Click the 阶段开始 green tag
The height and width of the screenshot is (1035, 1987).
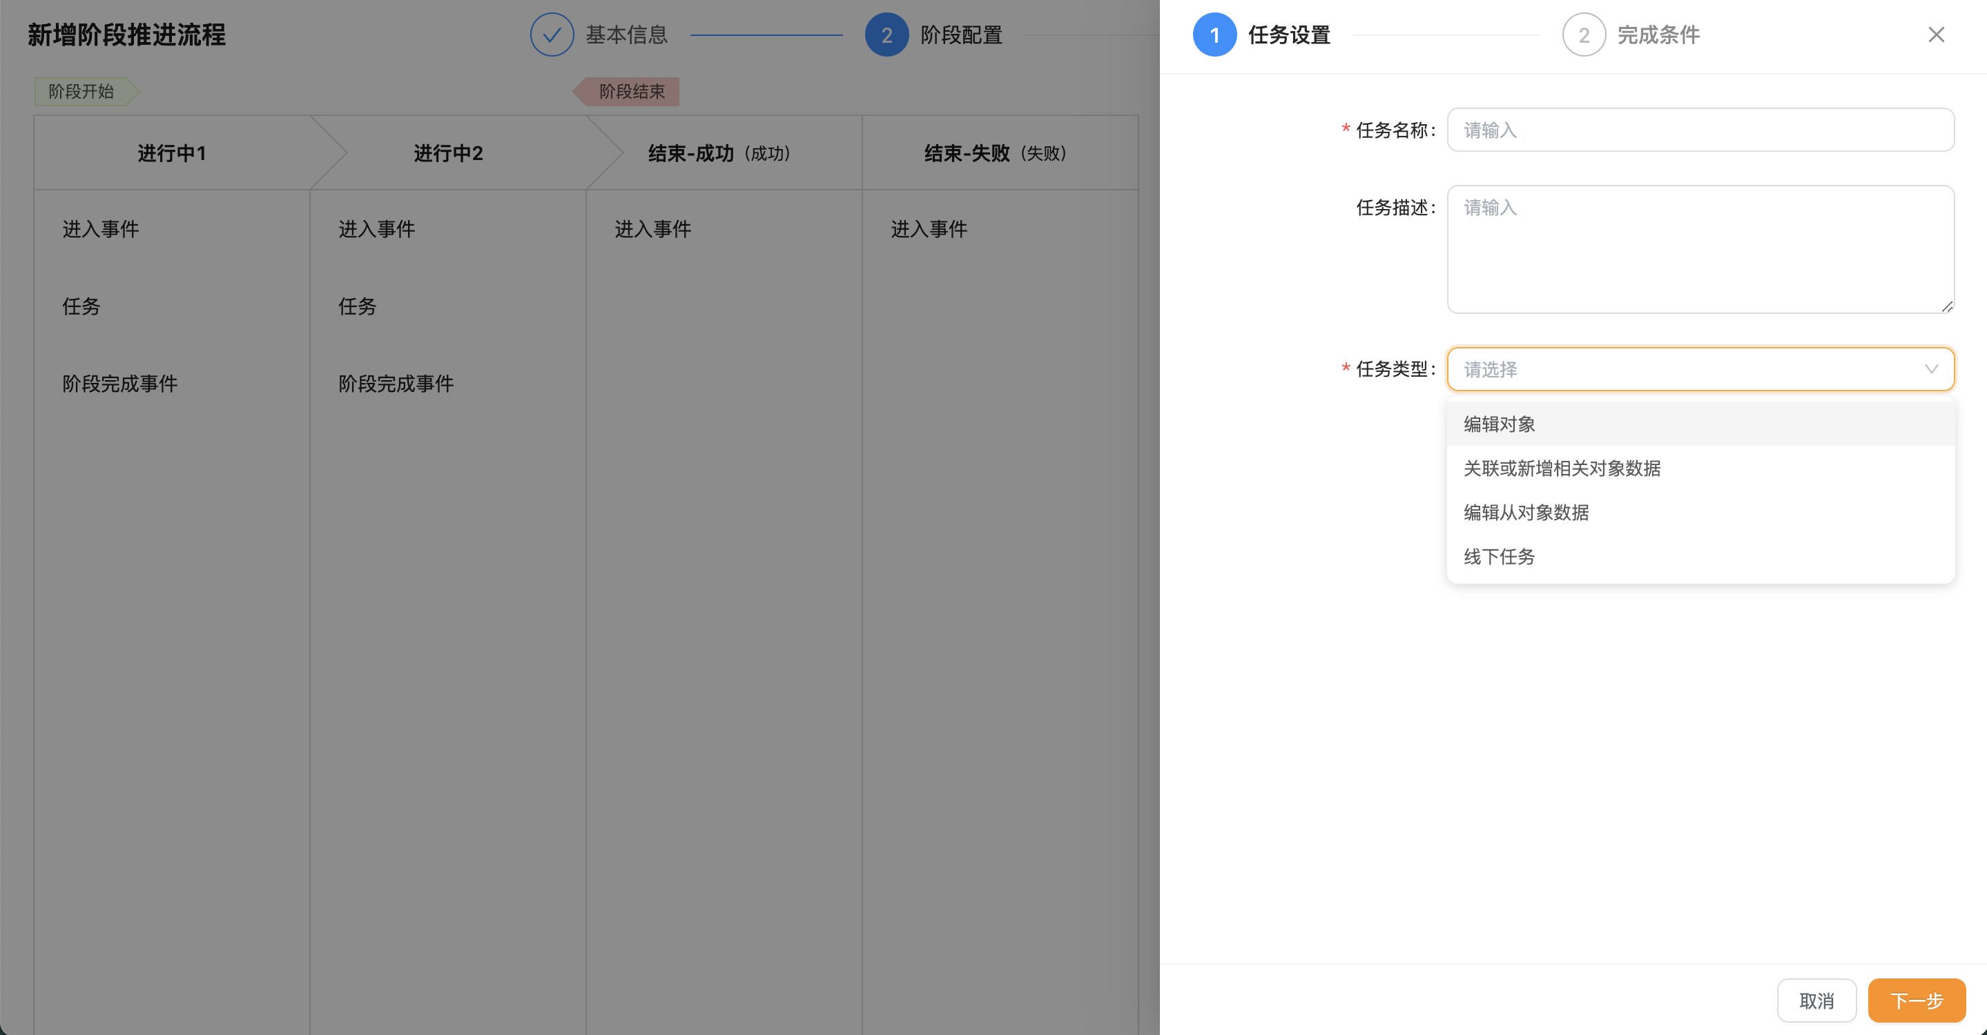[81, 92]
